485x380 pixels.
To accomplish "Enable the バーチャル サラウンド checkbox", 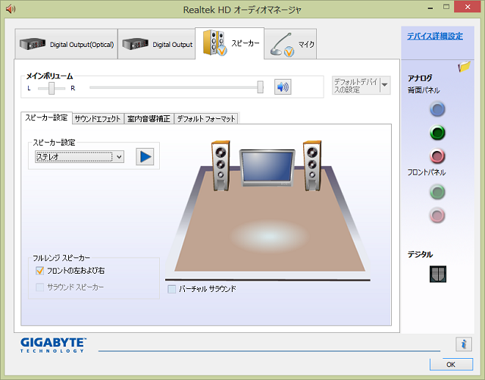I will coord(172,289).
